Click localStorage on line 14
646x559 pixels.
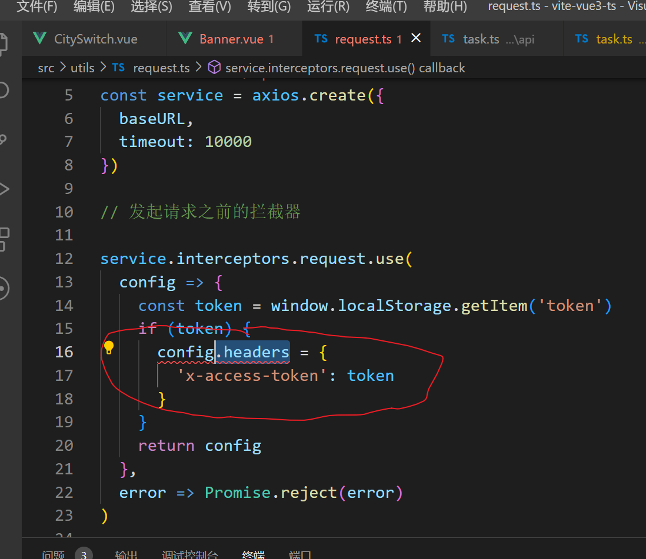[394, 306]
